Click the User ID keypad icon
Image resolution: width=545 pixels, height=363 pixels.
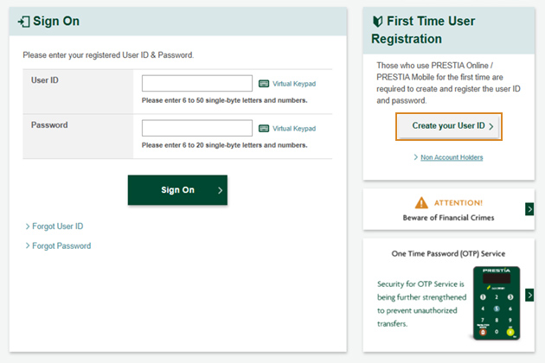click(264, 84)
